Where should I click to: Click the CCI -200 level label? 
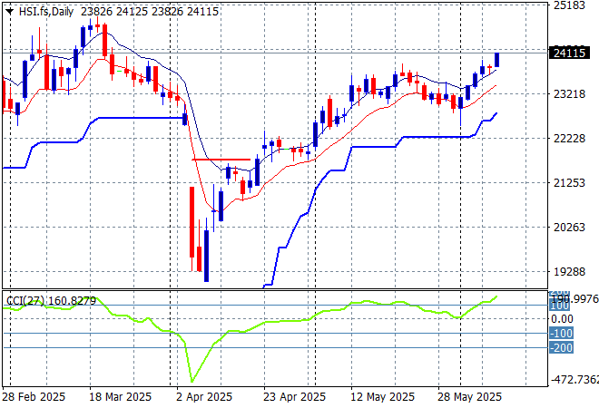pyautogui.click(x=561, y=347)
